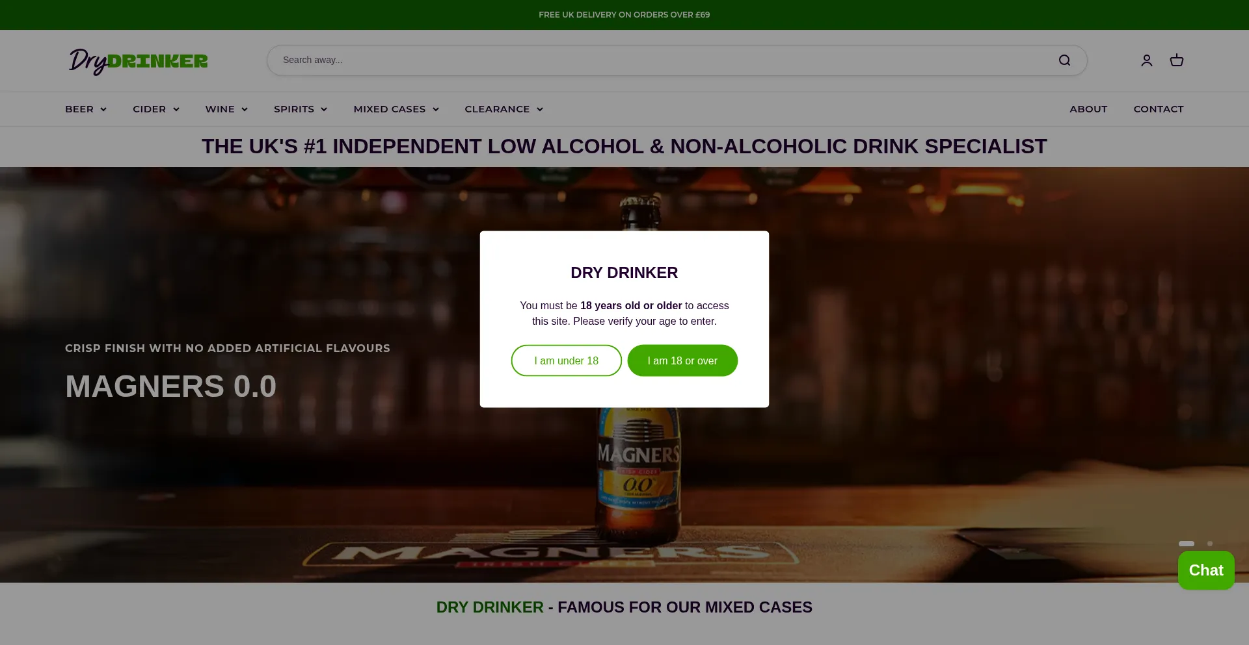Expand the Beer menu chevron
Image resolution: width=1249 pixels, height=645 pixels.
103,109
